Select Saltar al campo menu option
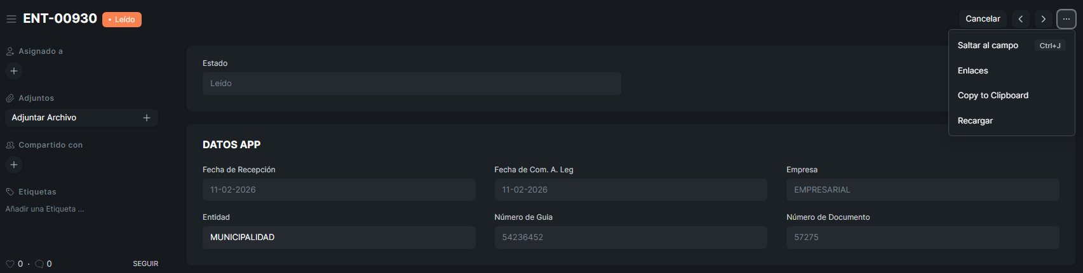This screenshot has height=273, width=1083. click(x=988, y=46)
